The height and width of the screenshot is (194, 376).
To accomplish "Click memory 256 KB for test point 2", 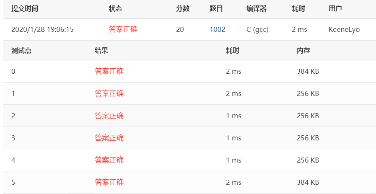I will pos(308,116).
